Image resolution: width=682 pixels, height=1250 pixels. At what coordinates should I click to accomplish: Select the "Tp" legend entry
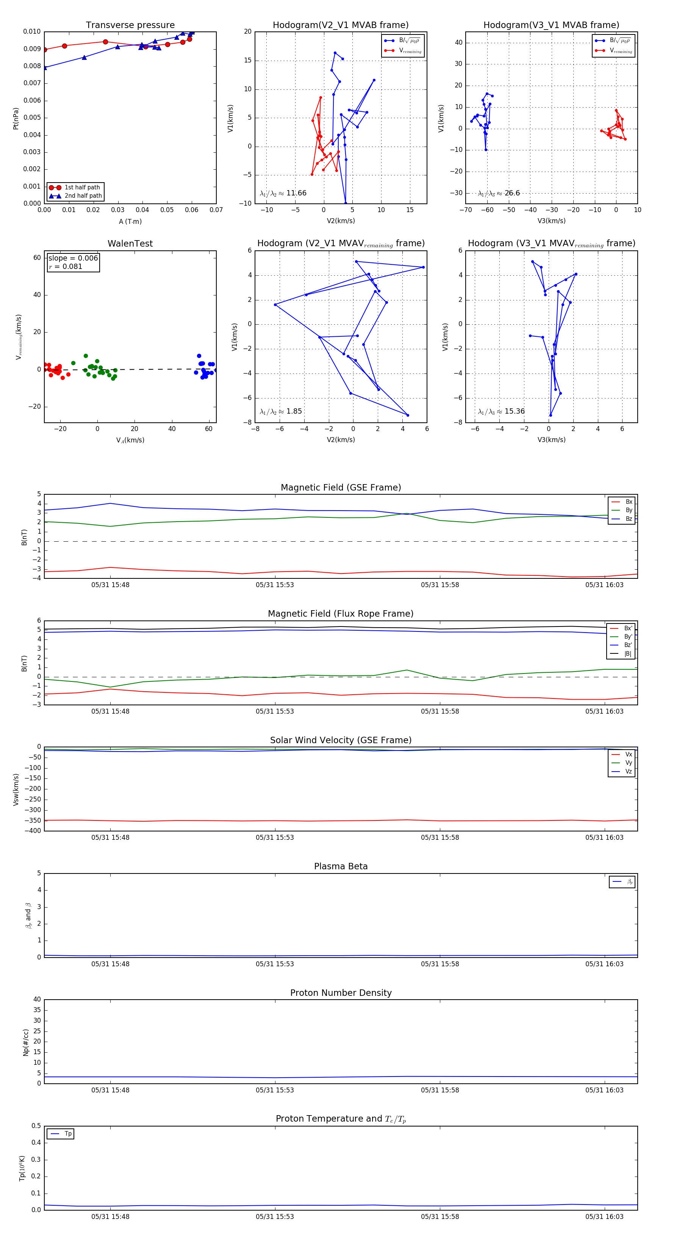61,1134
